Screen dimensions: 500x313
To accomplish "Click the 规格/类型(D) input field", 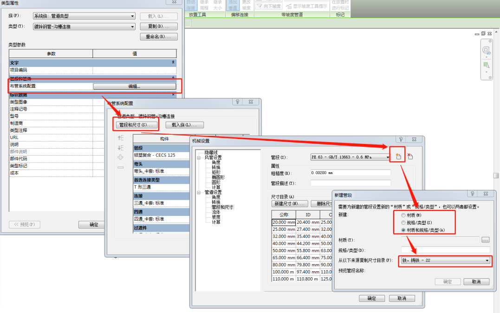I will point(446,250).
